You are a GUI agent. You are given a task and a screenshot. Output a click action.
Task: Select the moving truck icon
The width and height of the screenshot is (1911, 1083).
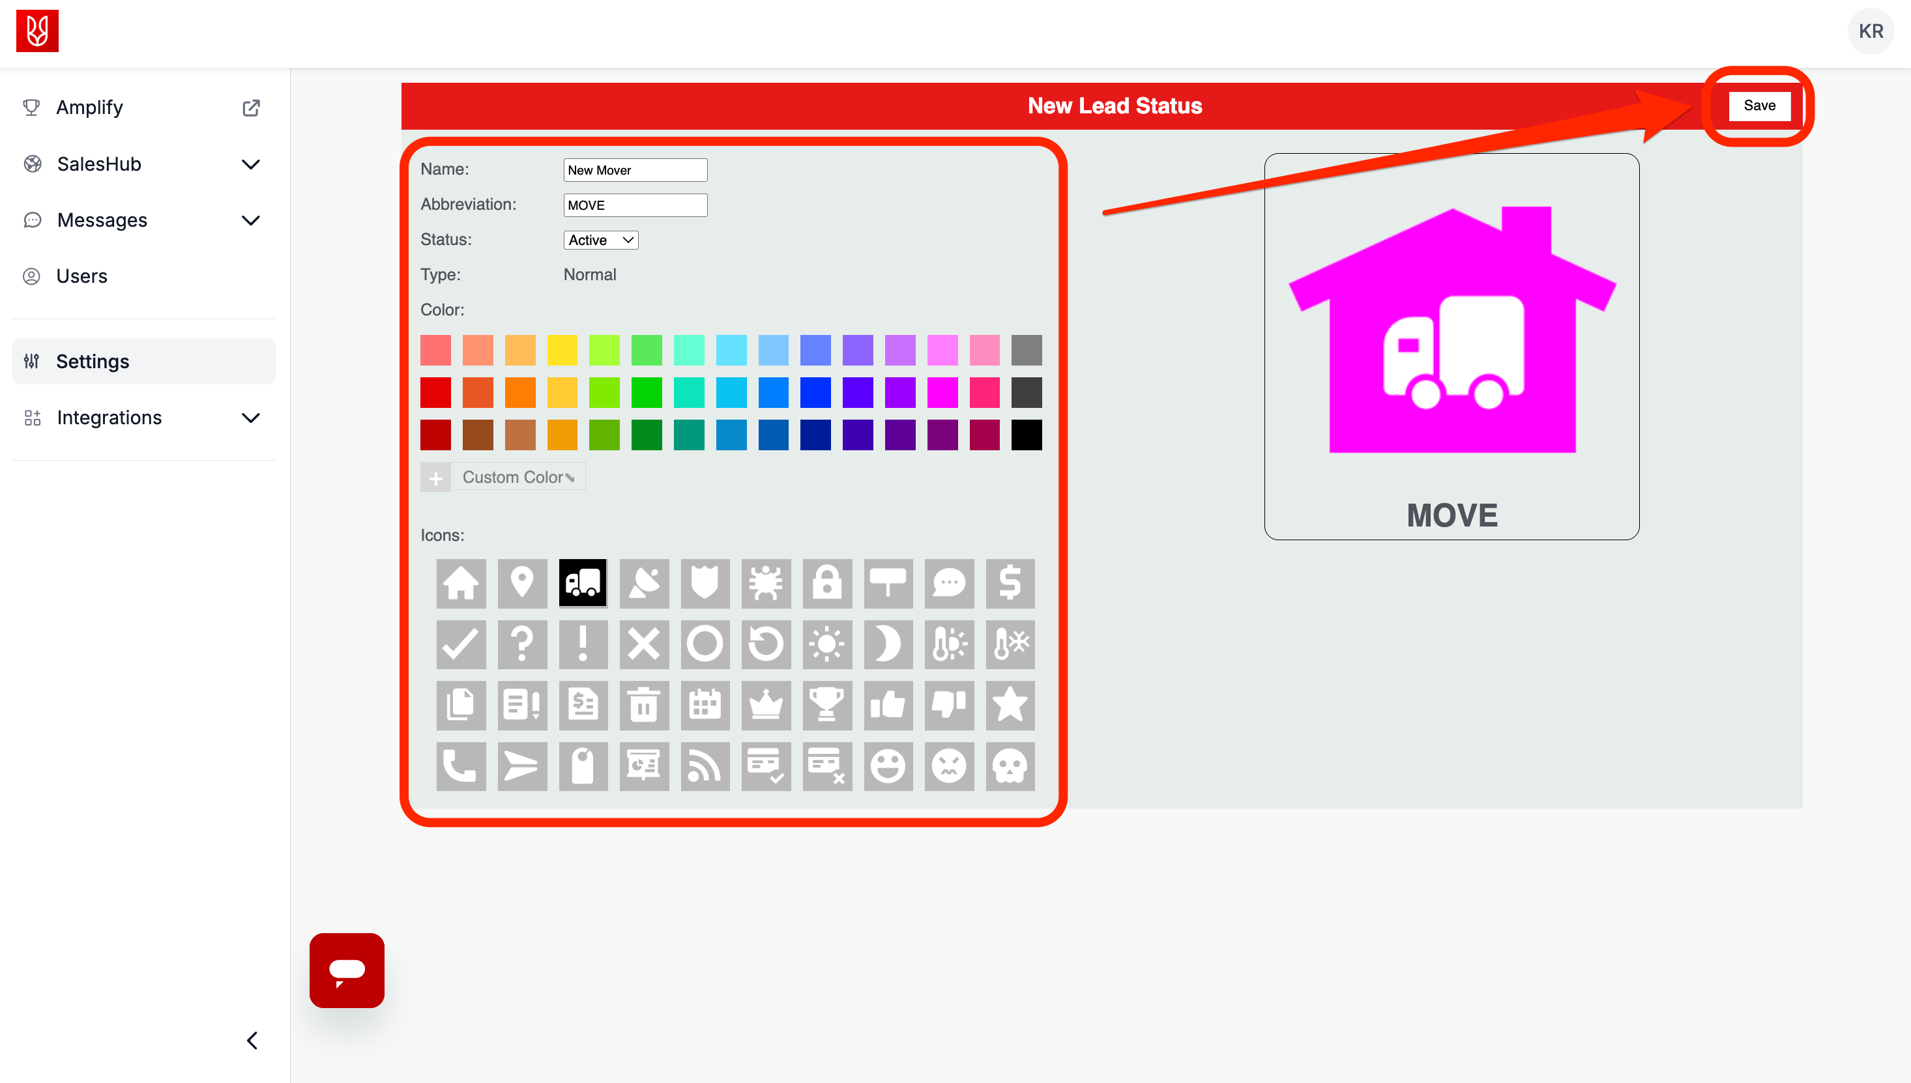[x=583, y=583]
